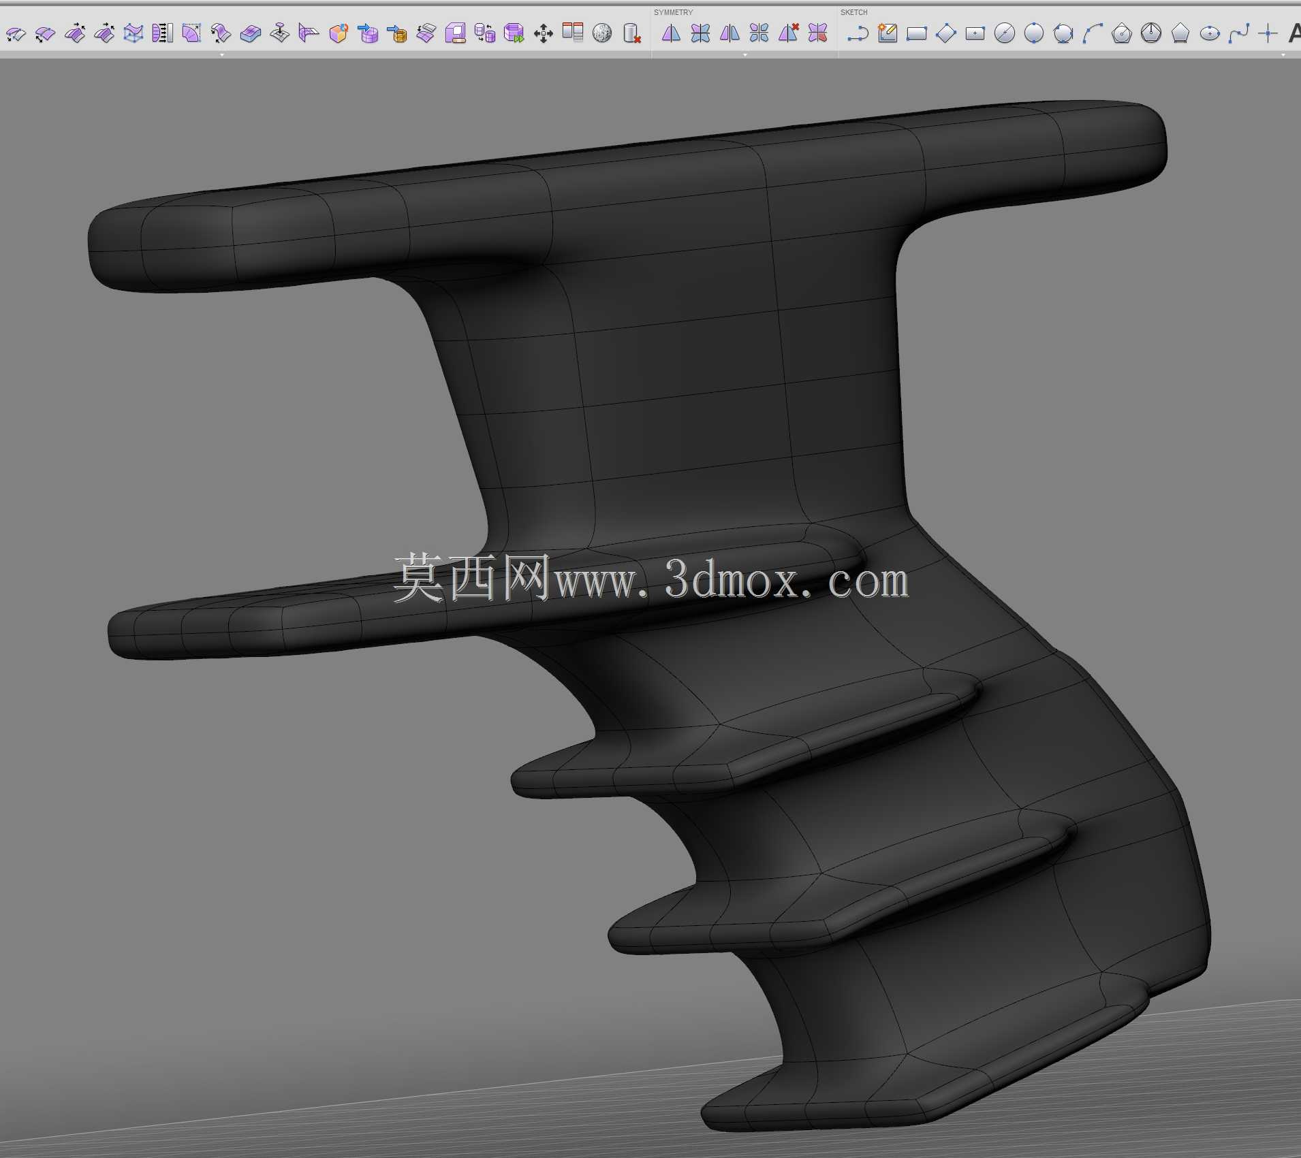Click Clear Symmetry icon with red X
Image resolution: width=1301 pixels, height=1158 pixels.
tap(788, 33)
